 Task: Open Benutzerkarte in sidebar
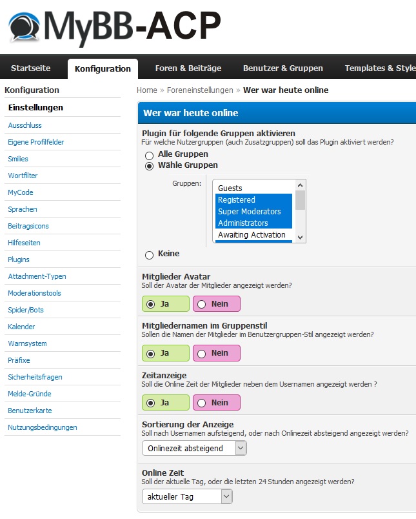point(30,411)
